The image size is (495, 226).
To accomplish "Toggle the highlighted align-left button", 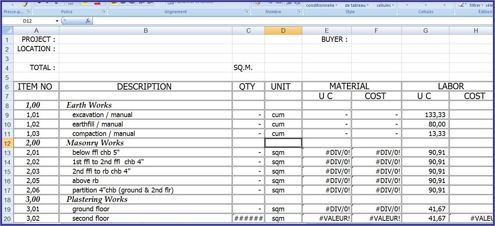I will click(x=114, y=3).
